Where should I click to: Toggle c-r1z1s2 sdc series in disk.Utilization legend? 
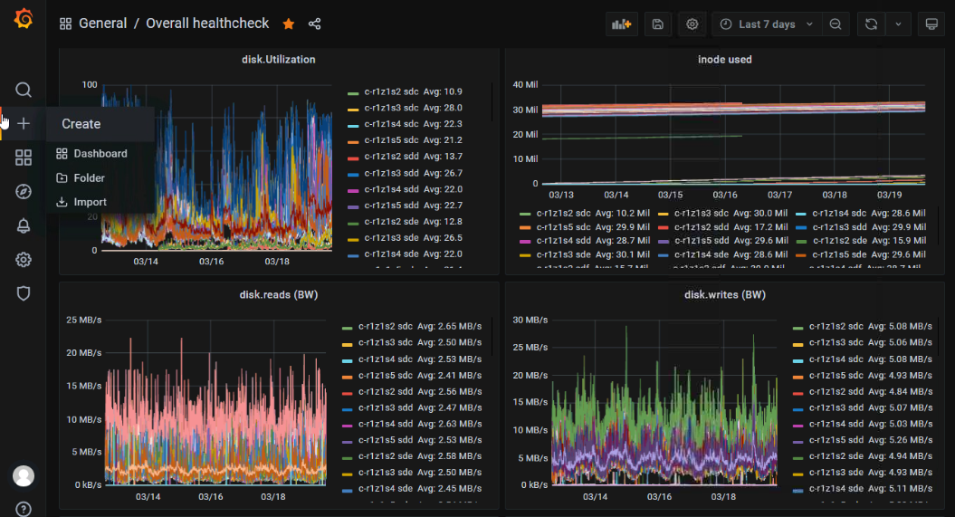coord(391,91)
